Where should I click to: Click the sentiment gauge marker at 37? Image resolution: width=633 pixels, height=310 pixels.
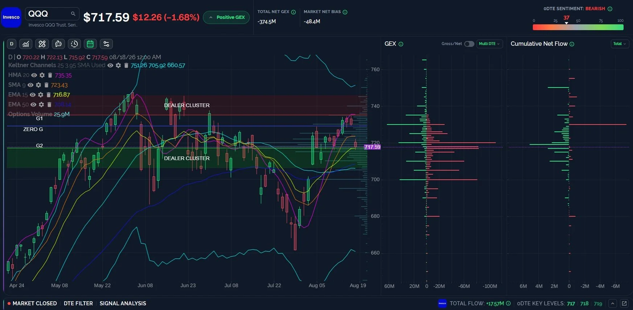point(567,23)
